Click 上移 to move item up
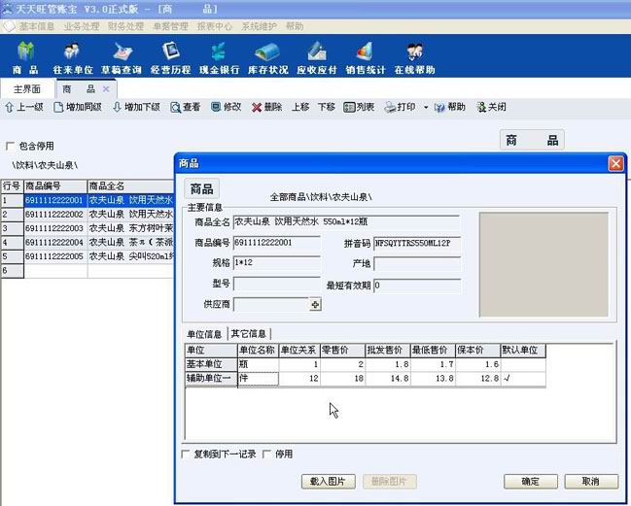This screenshot has height=506, width=631. click(x=300, y=107)
